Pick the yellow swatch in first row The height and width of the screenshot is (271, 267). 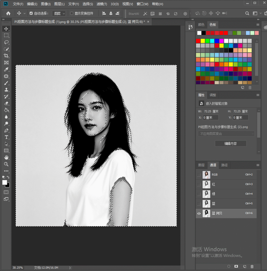tap(203, 41)
